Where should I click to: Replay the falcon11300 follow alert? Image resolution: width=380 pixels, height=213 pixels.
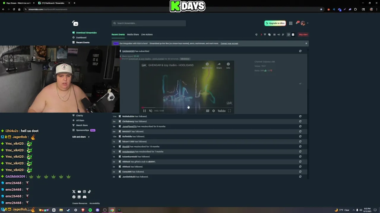(x=300, y=141)
